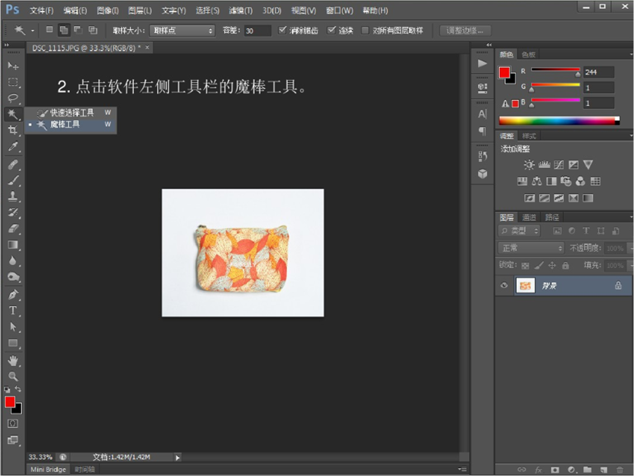Pick the Type tool (T)
The width and height of the screenshot is (634, 476).
tap(13, 310)
